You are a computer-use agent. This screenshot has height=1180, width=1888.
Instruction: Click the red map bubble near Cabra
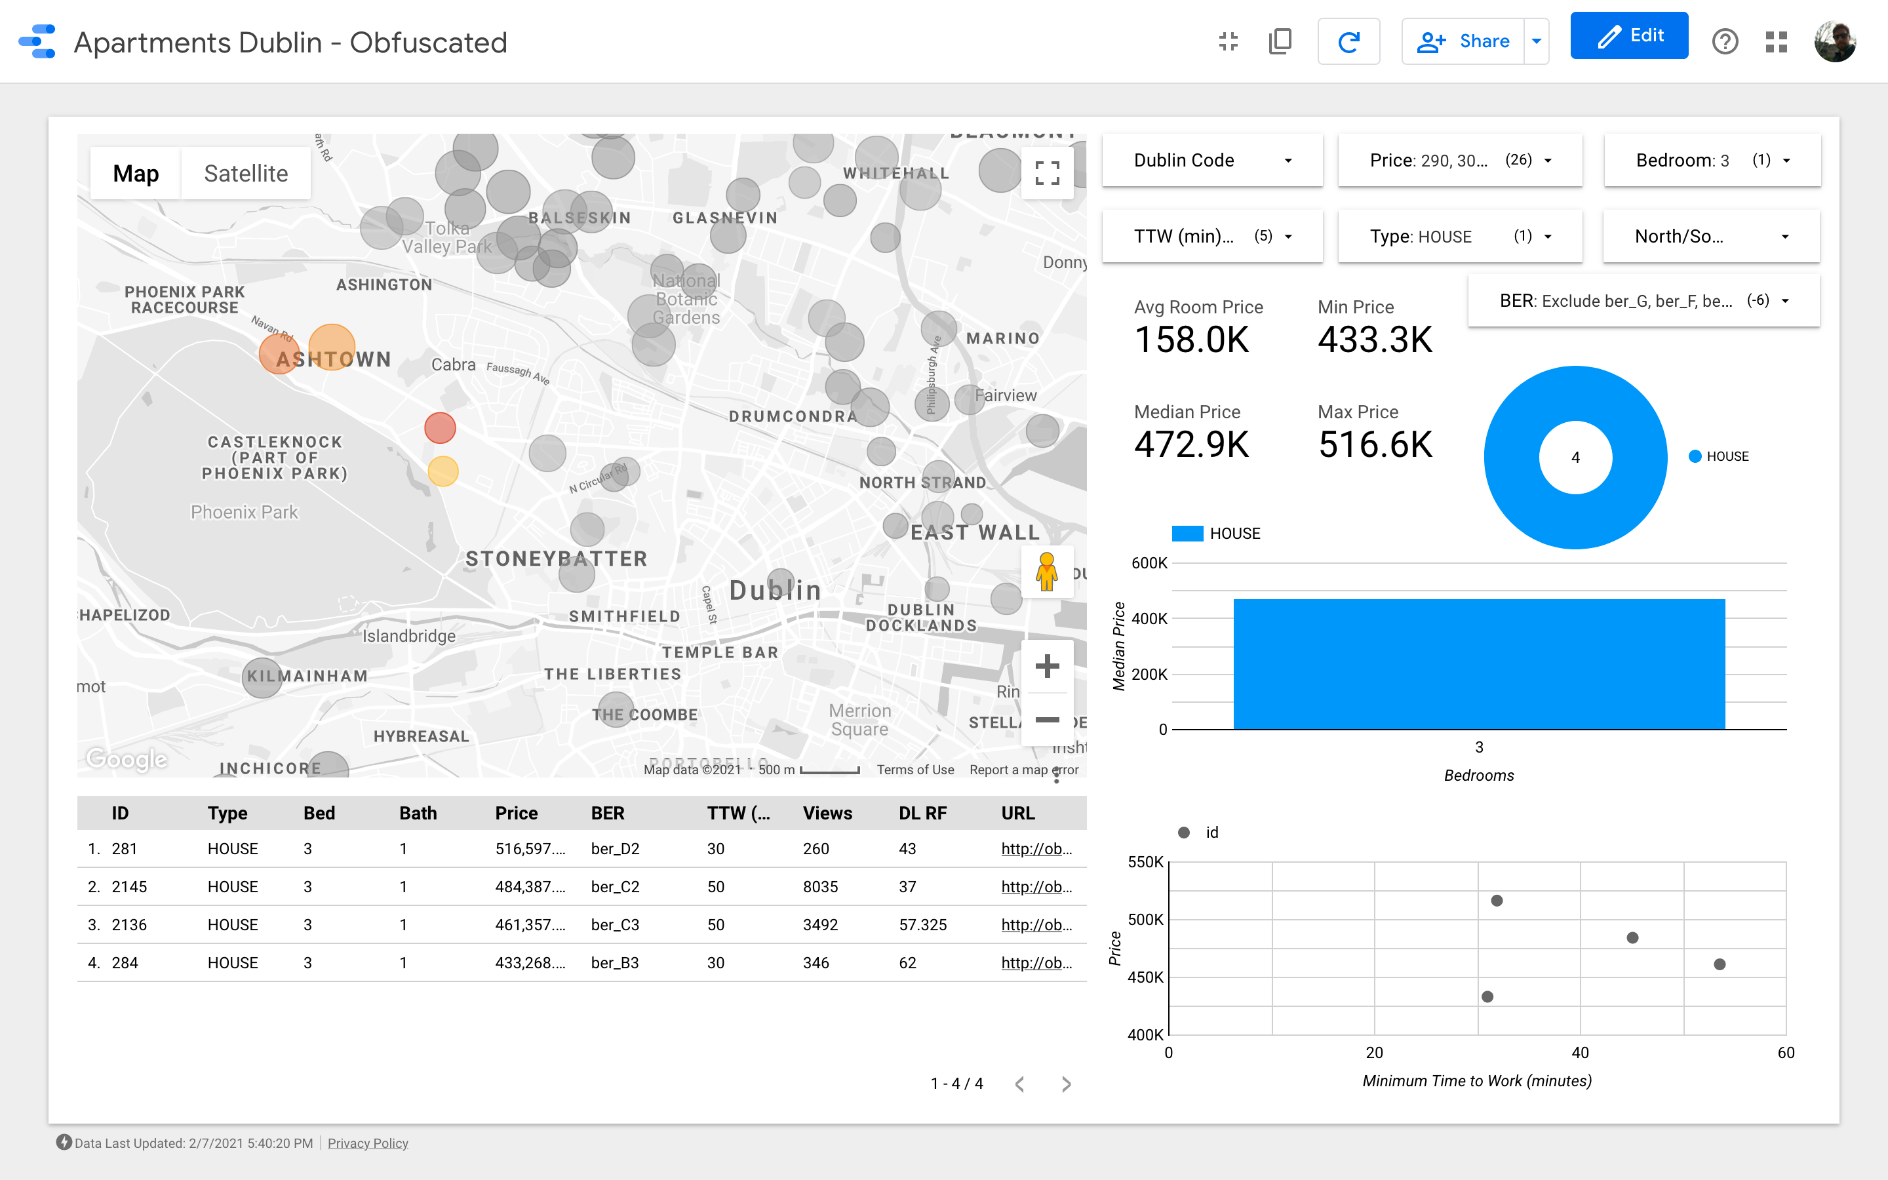pos(440,427)
